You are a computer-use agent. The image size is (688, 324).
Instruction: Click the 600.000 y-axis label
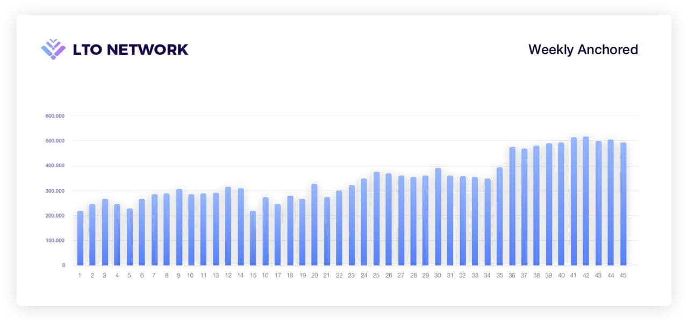(x=55, y=116)
